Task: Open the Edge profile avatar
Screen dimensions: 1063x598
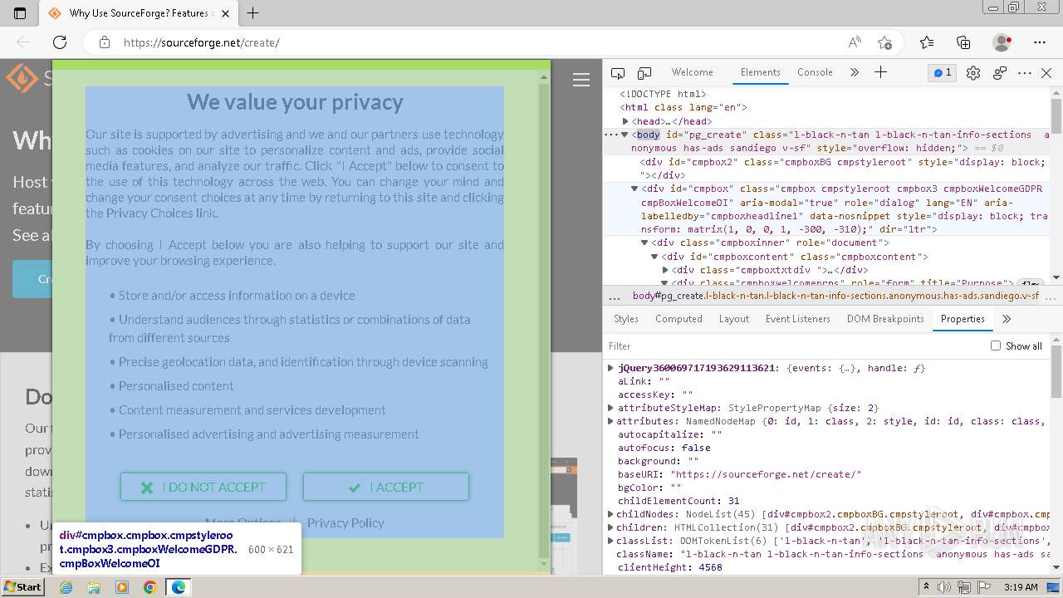Action: (1002, 42)
